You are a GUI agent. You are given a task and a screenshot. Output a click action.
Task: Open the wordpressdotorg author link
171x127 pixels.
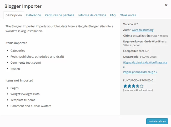[x=143, y=30]
